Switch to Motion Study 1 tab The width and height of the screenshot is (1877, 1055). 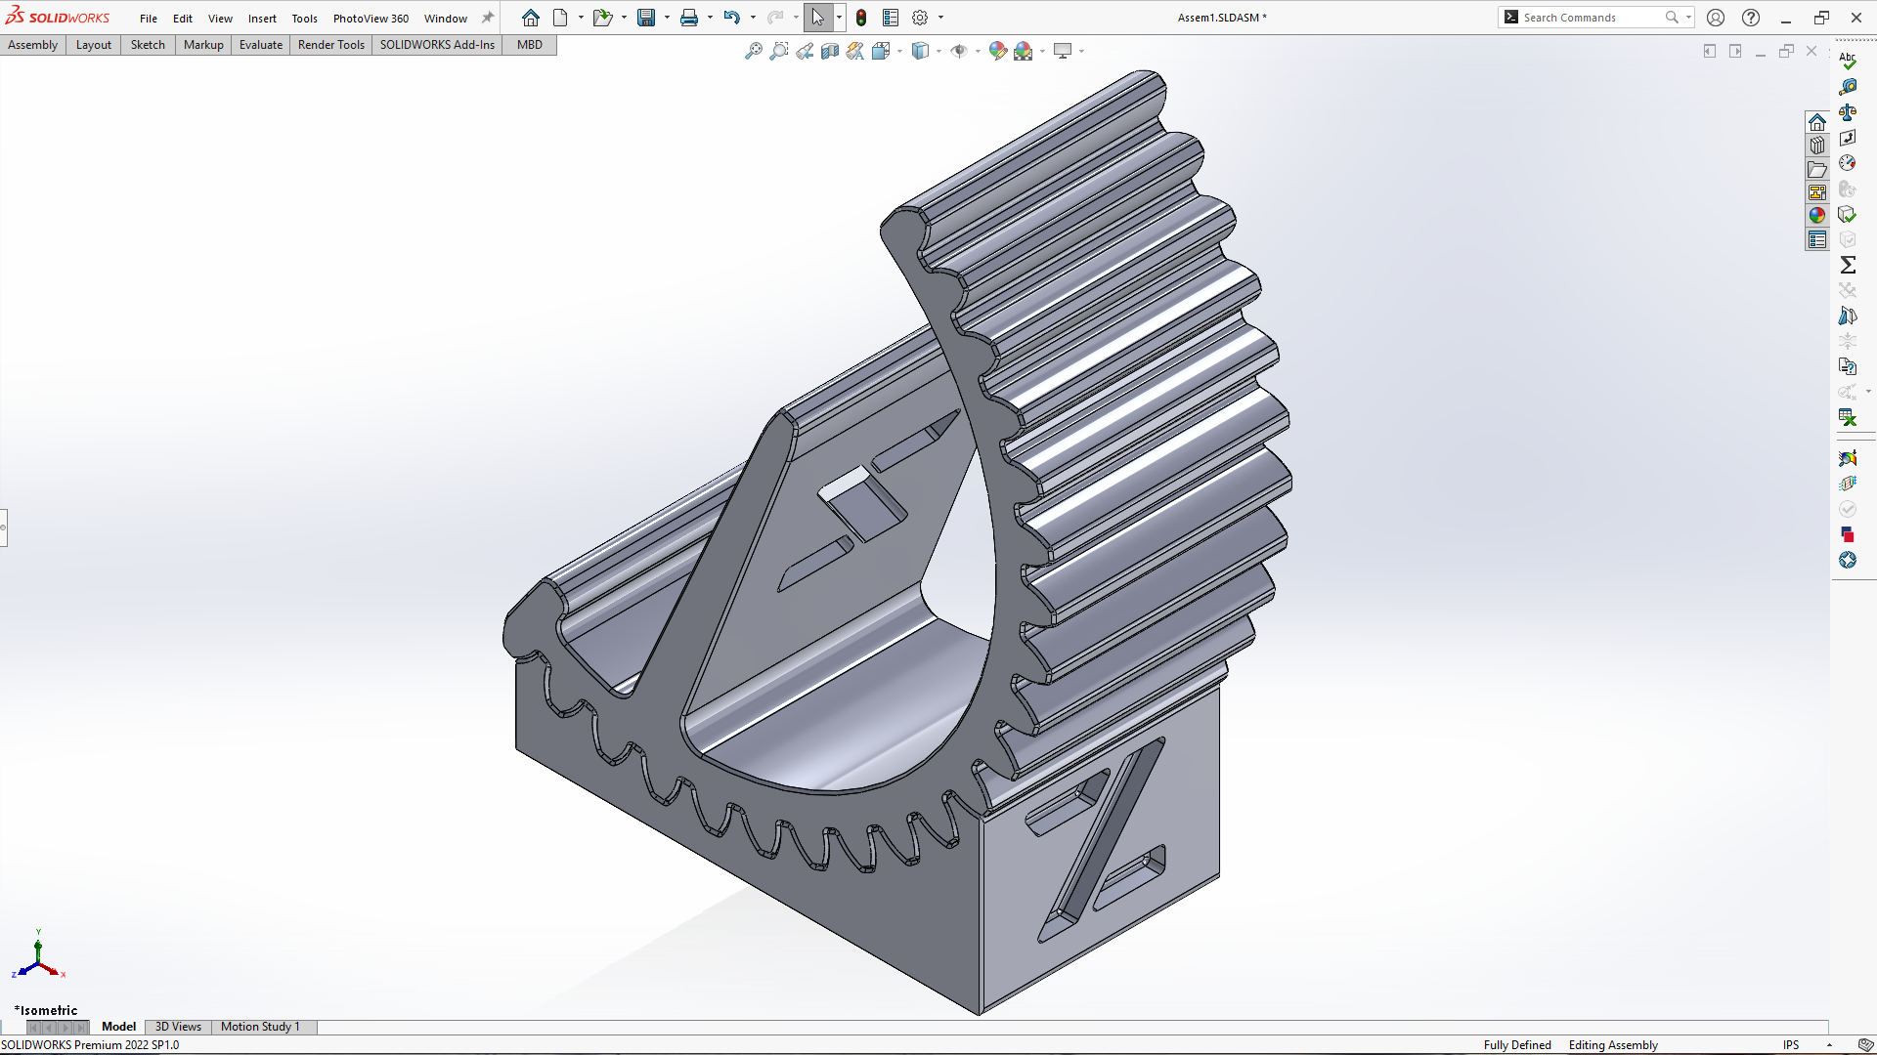click(x=260, y=1027)
